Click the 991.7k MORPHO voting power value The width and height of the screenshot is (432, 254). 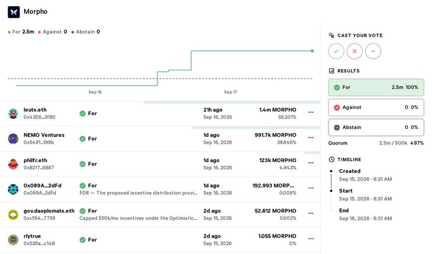coord(276,135)
